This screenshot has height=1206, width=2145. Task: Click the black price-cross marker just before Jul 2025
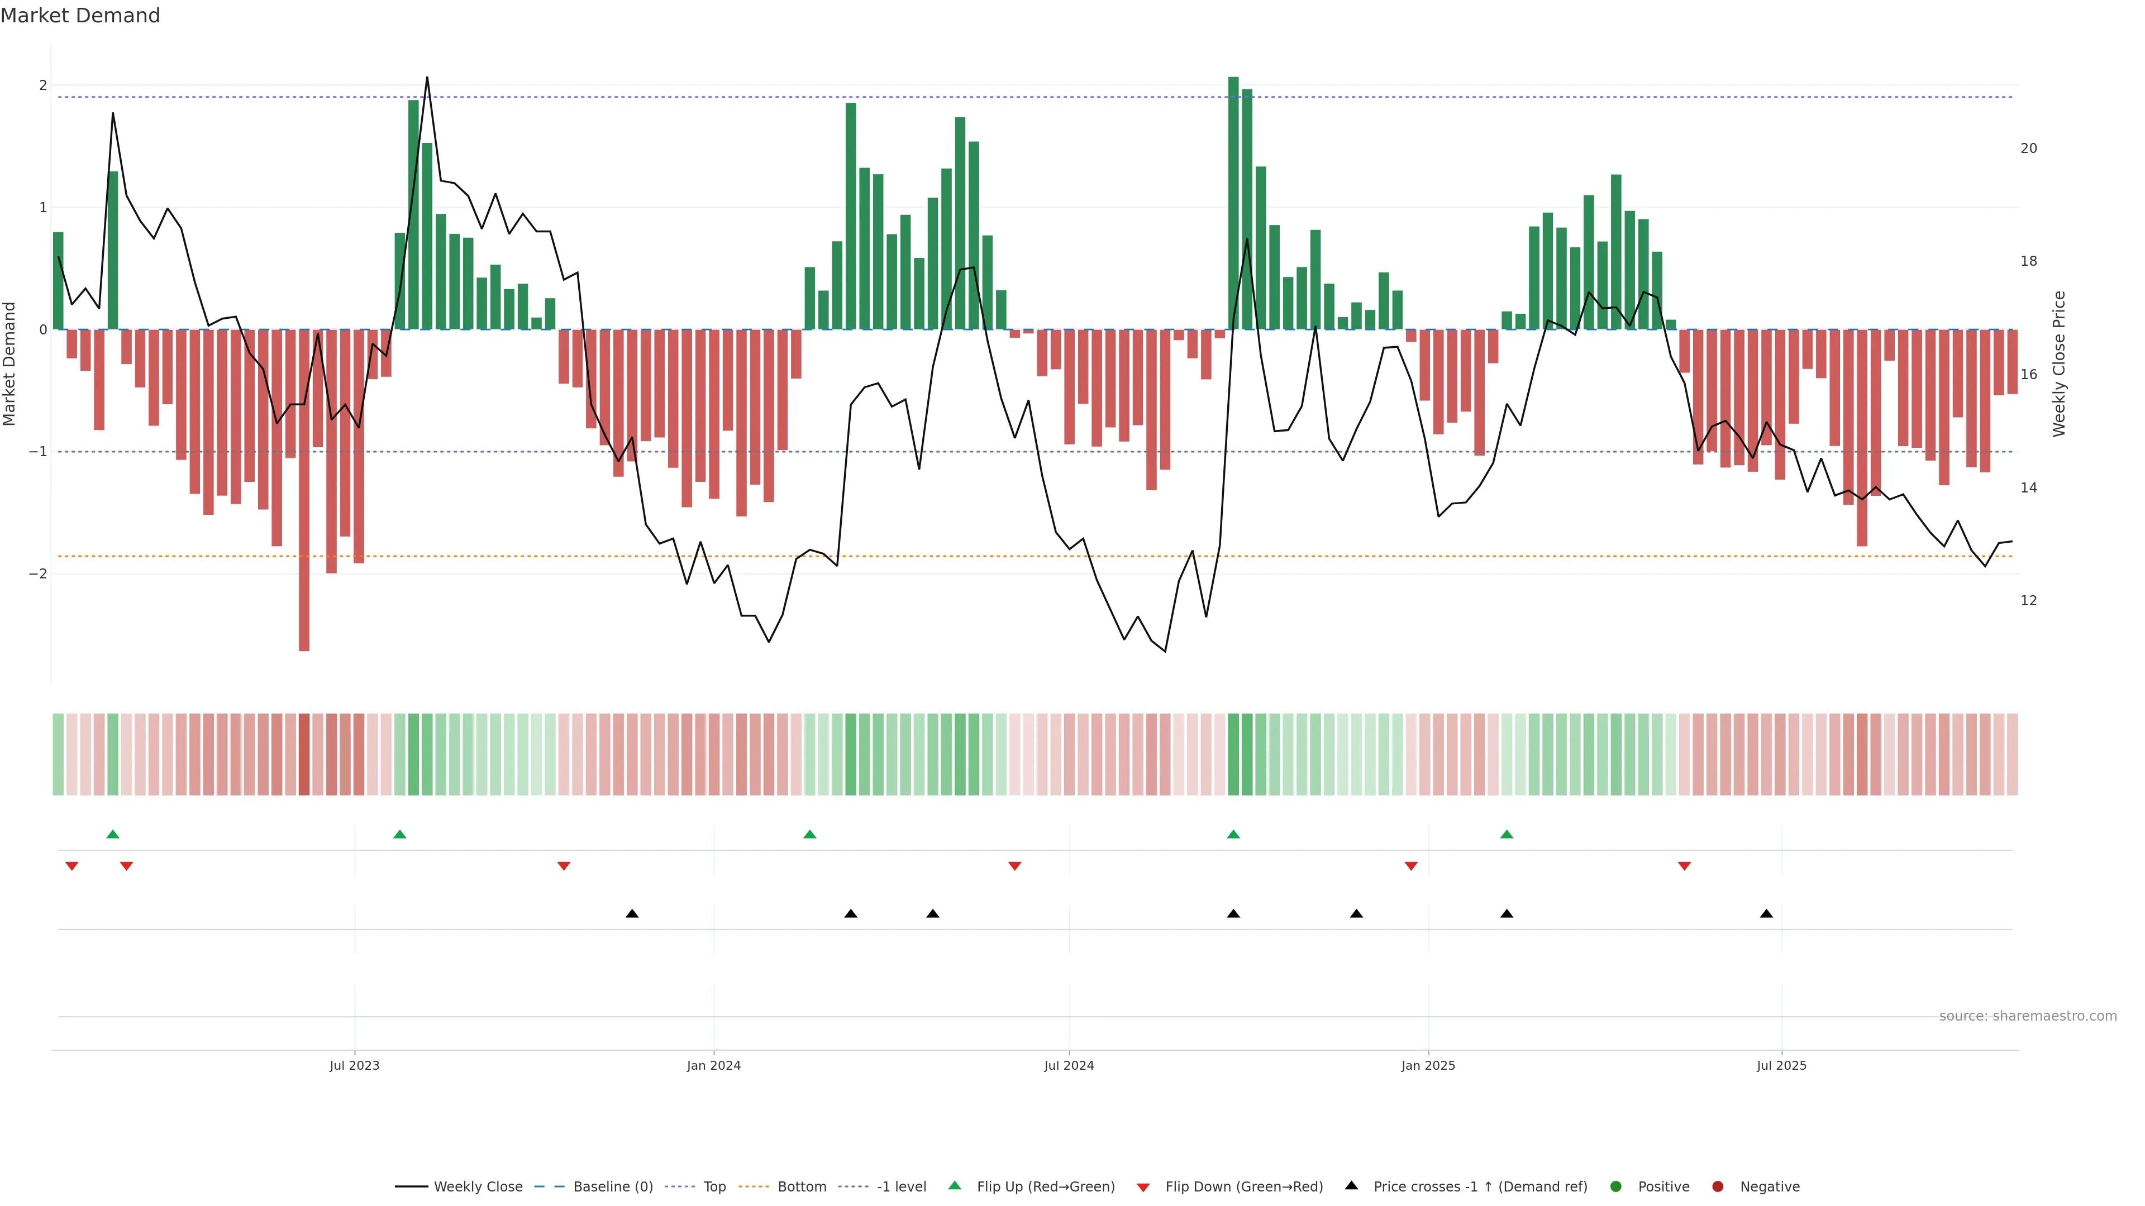coord(1766,914)
